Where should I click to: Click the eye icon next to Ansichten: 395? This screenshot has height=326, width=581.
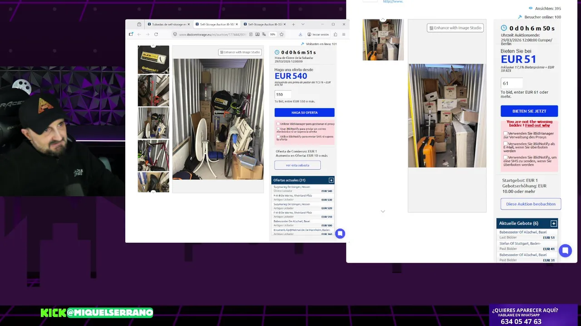(530, 9)
